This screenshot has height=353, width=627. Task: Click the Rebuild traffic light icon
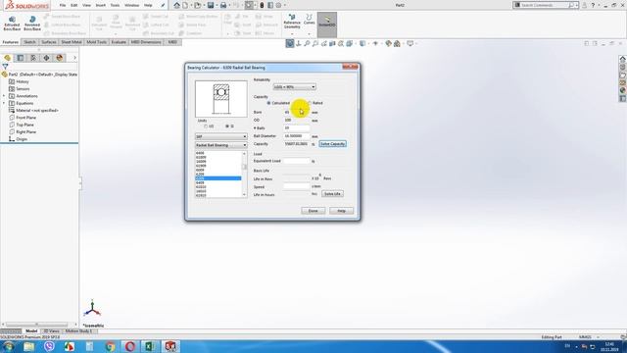tap(262, 5)
